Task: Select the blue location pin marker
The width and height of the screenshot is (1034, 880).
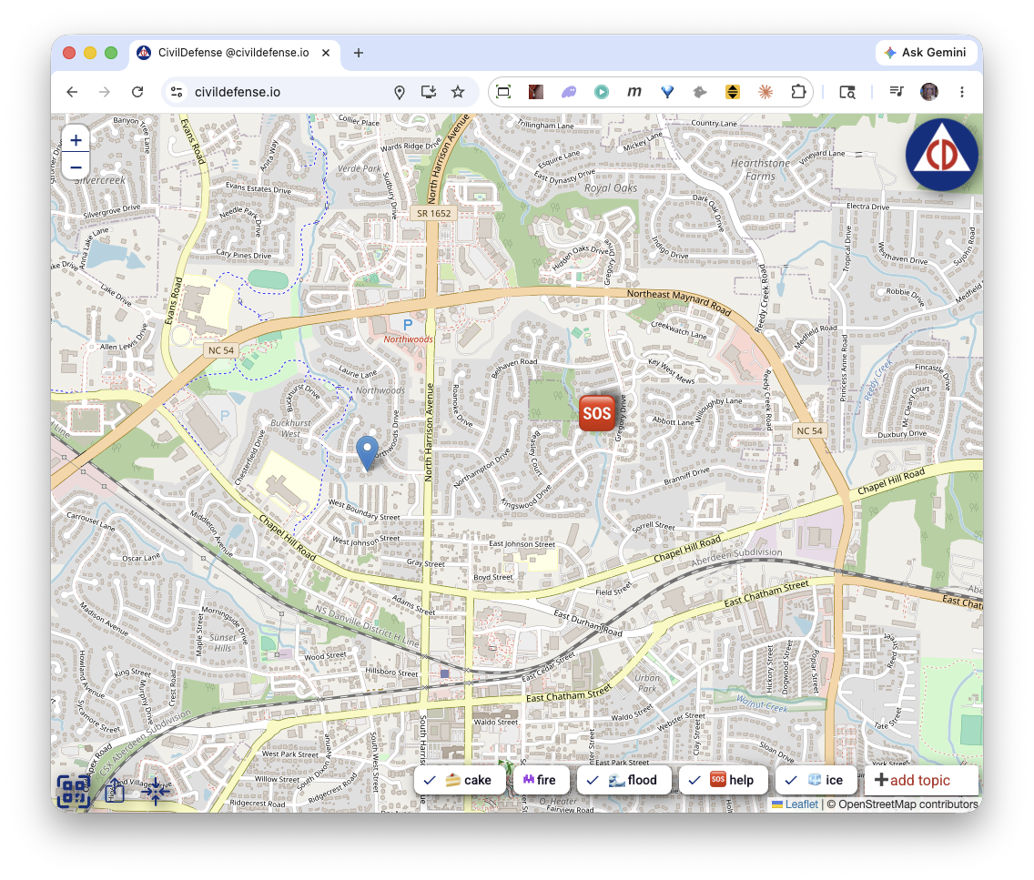Action: pos(367,453)
